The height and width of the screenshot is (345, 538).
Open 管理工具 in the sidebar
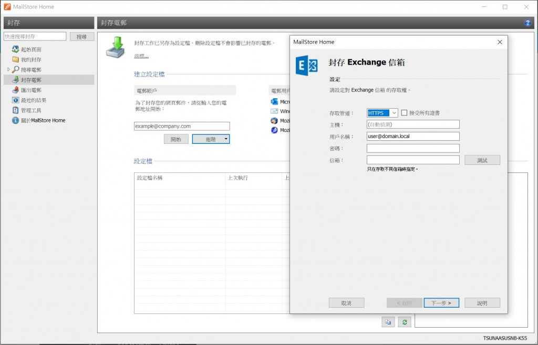[31, 110]
